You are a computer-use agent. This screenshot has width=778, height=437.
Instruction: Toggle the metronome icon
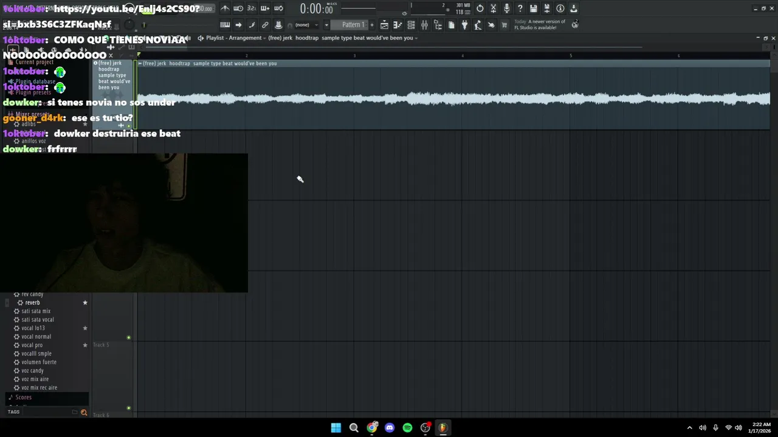pyautogui.click(x=225, y=8)
